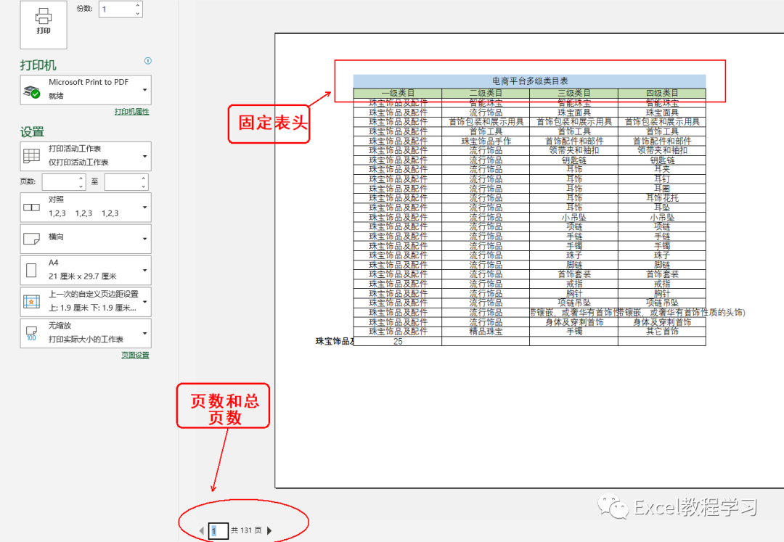
Task: Click the 小吊坠 cell in third column
Action: (x=574, y=217)
